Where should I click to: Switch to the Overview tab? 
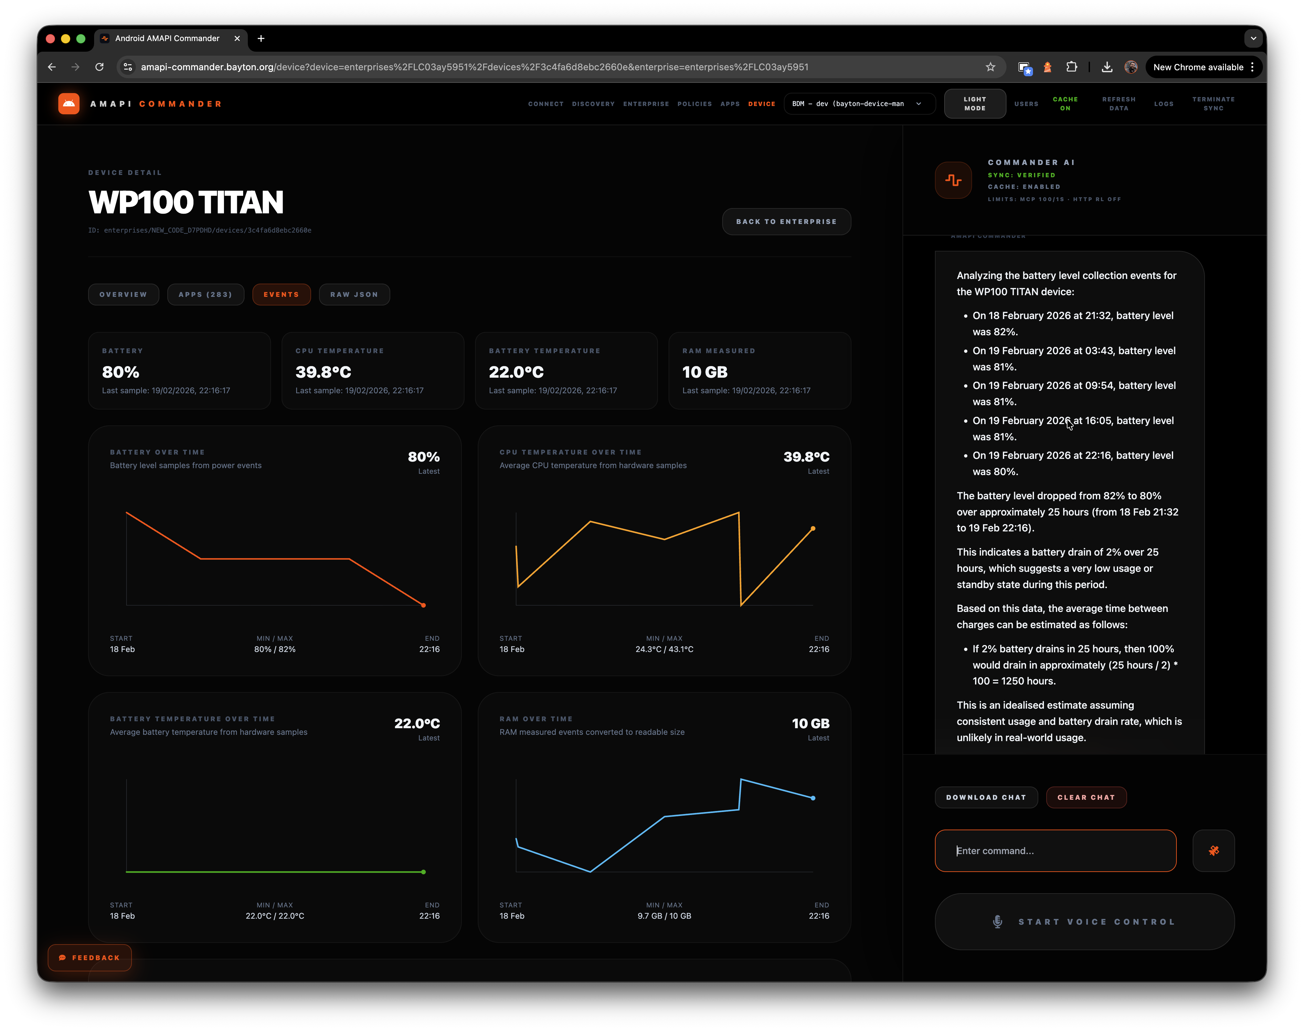pyautogui.click(x=123, y=295)
